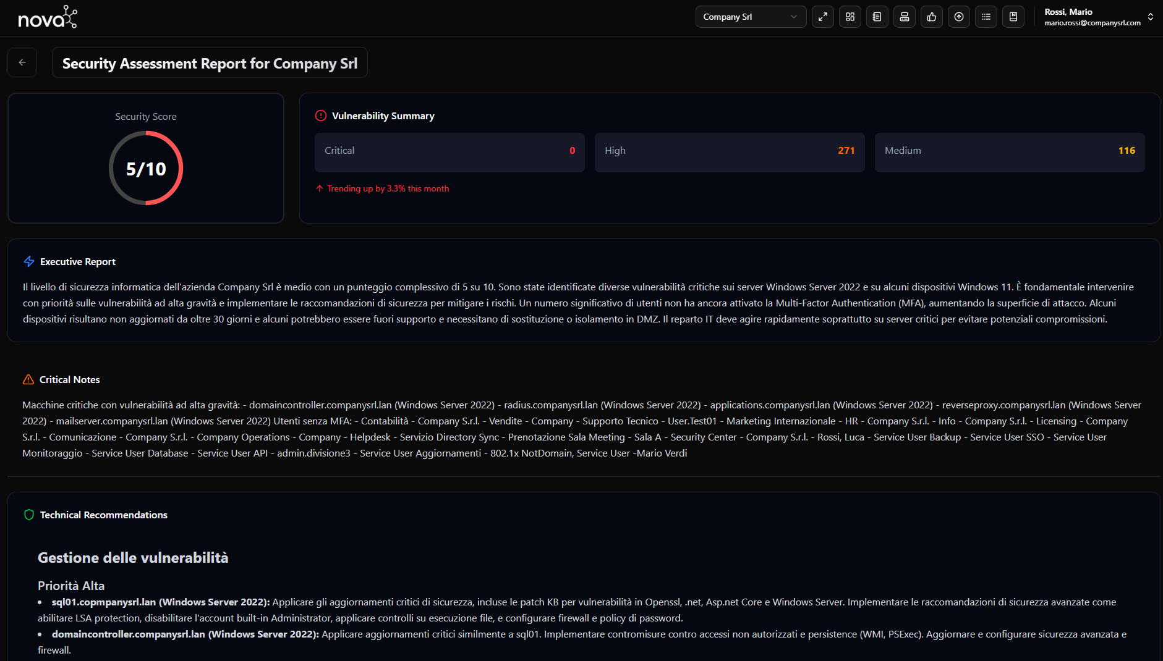Click the notebook report icon

[877, 17]
